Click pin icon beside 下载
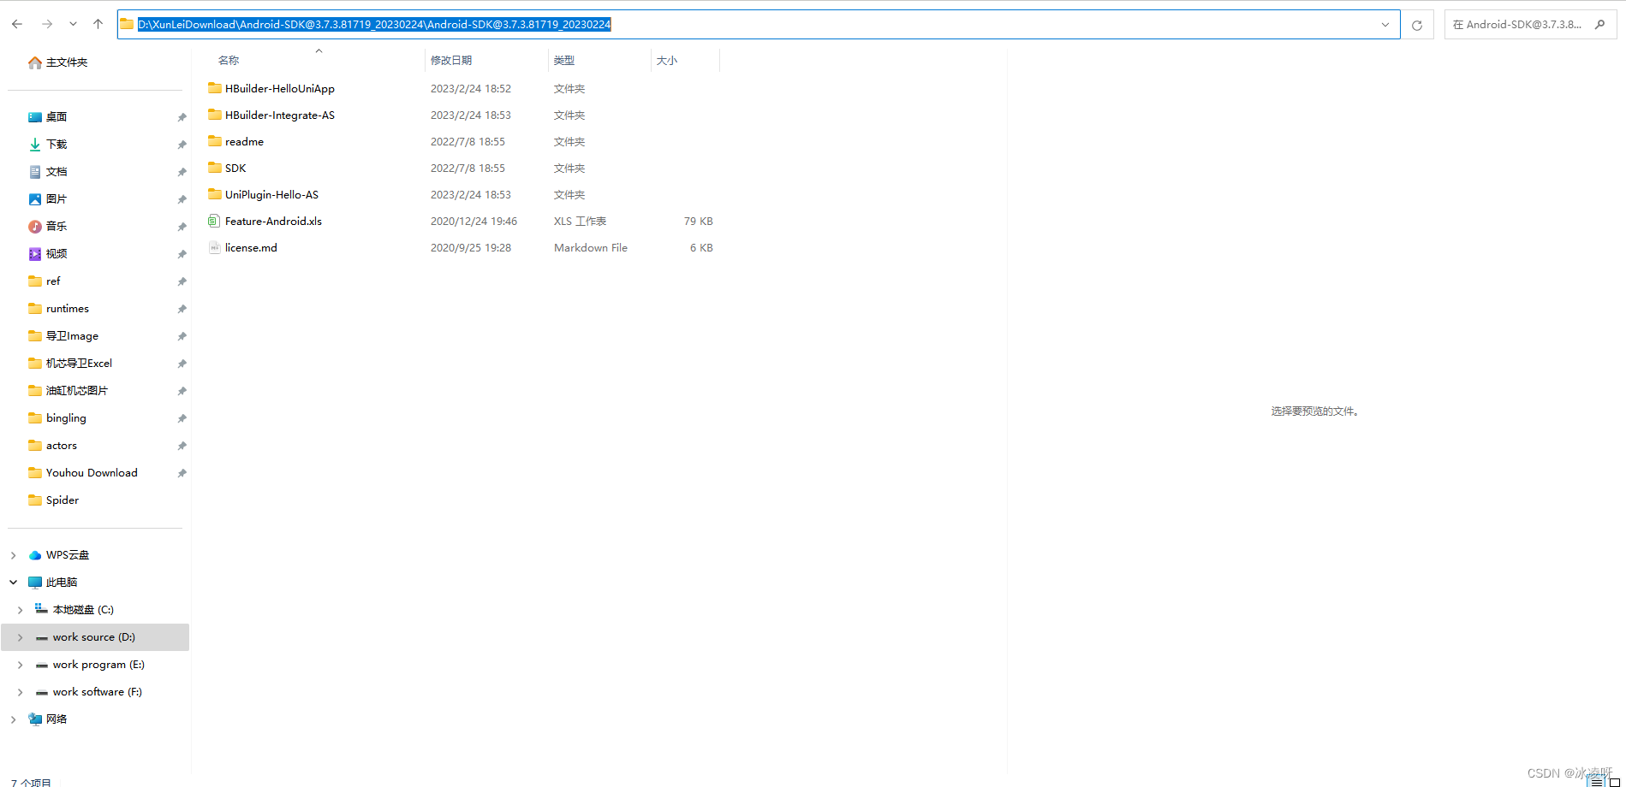This screenshot has height=787, width=1626. [182, 145]
